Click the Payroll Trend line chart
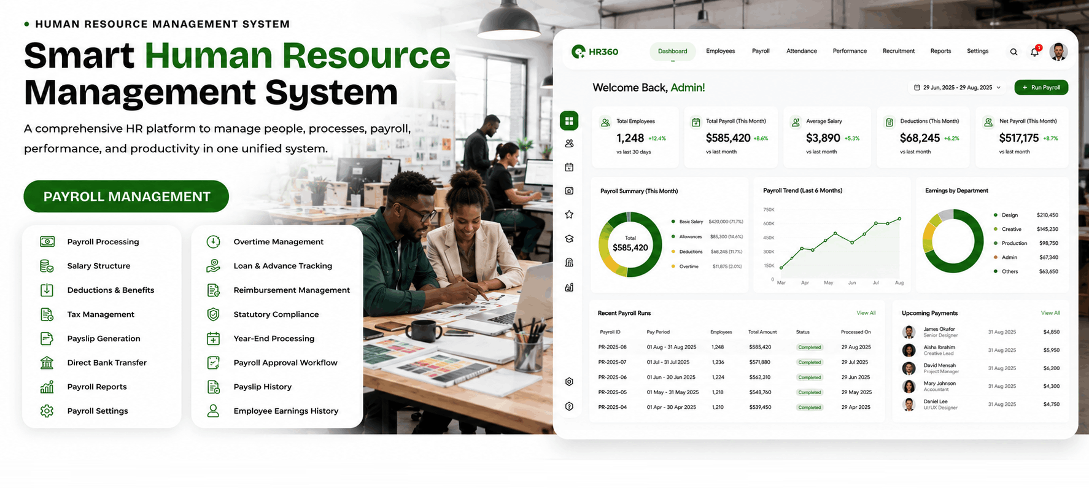The image size is (1089, 488). [x=840, y=244]
